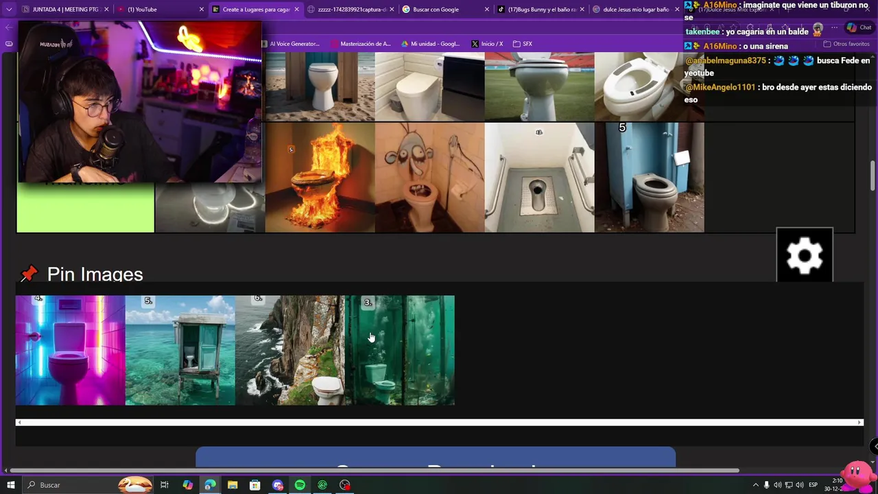878x494 pixels.
Task: Select pinned underwater toilet image numbered 3
Action: (399, 350)
